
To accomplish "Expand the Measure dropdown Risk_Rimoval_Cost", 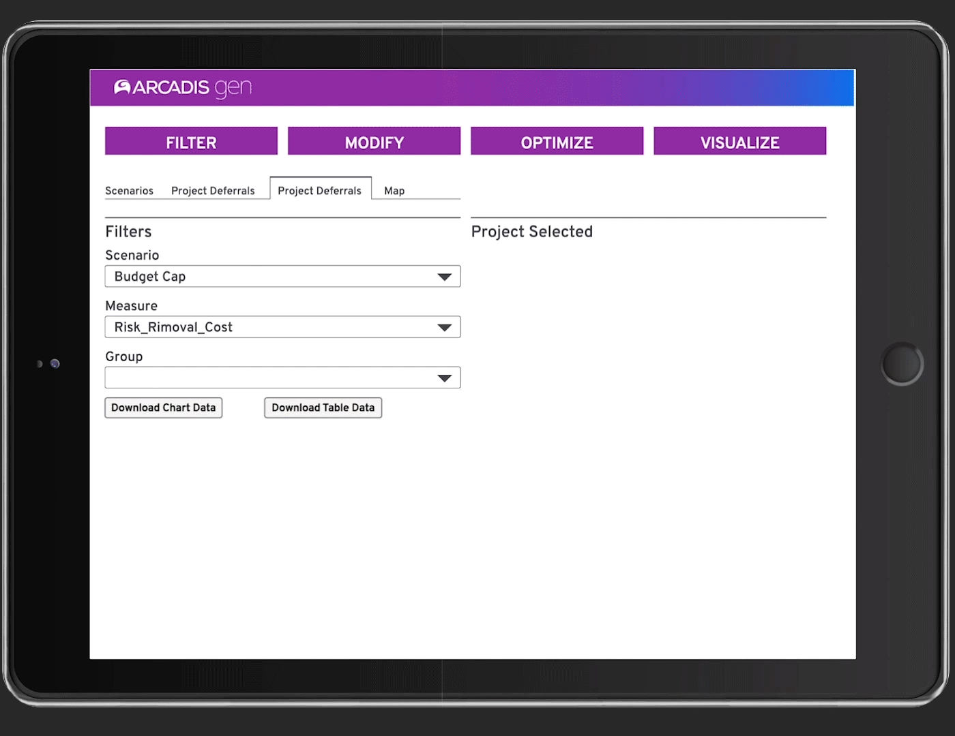I will point(282,327).
